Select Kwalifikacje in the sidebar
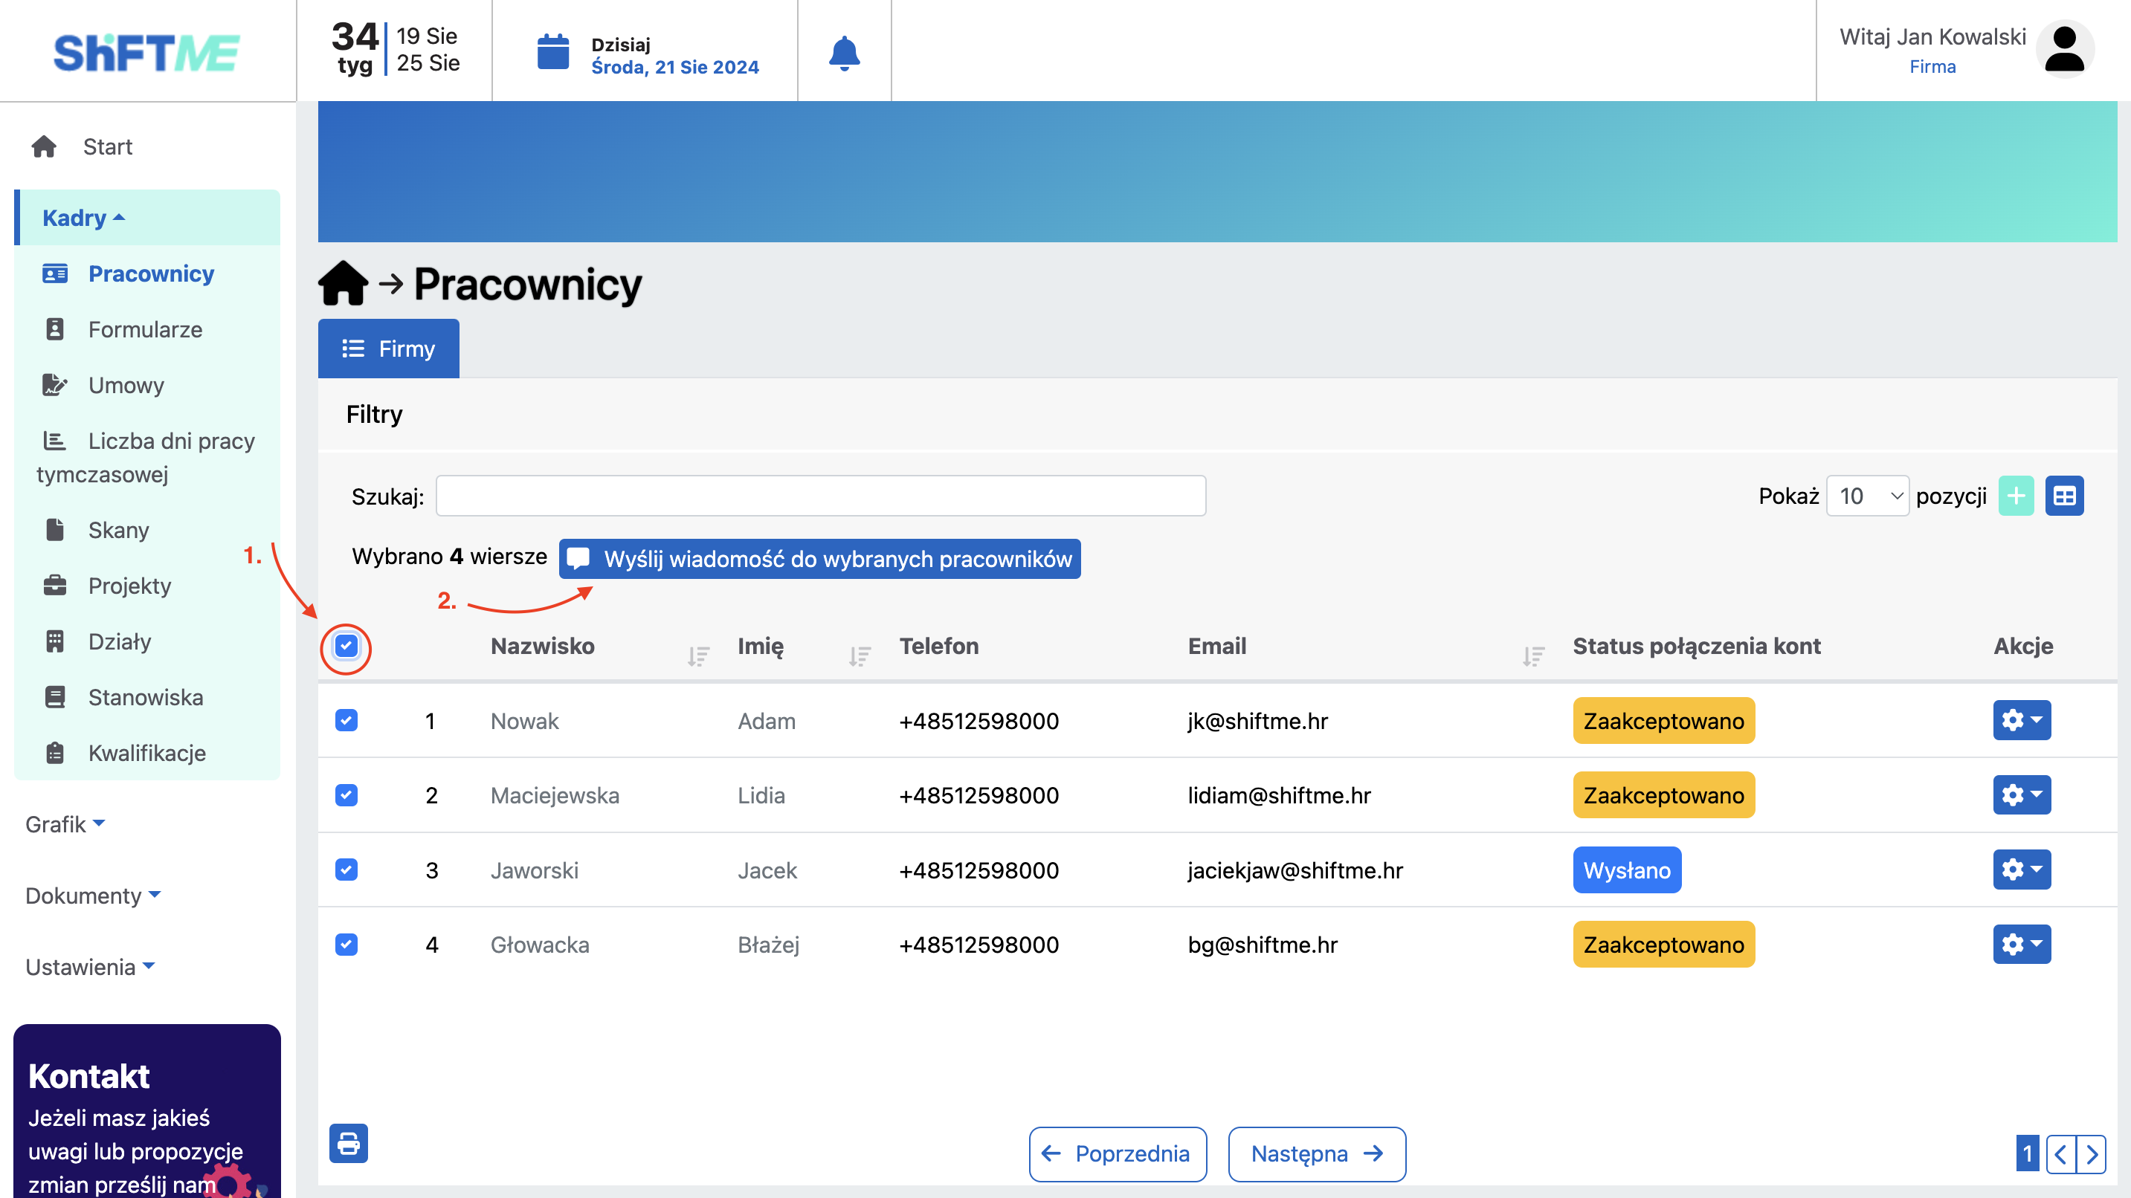Screen dimensions: 2131x1198 point(147,753)
